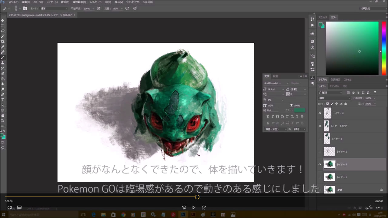Hide the レイヤー 3 のコピー layer
Viewport: 388px width, 218px height.
(x=320, y=126)
